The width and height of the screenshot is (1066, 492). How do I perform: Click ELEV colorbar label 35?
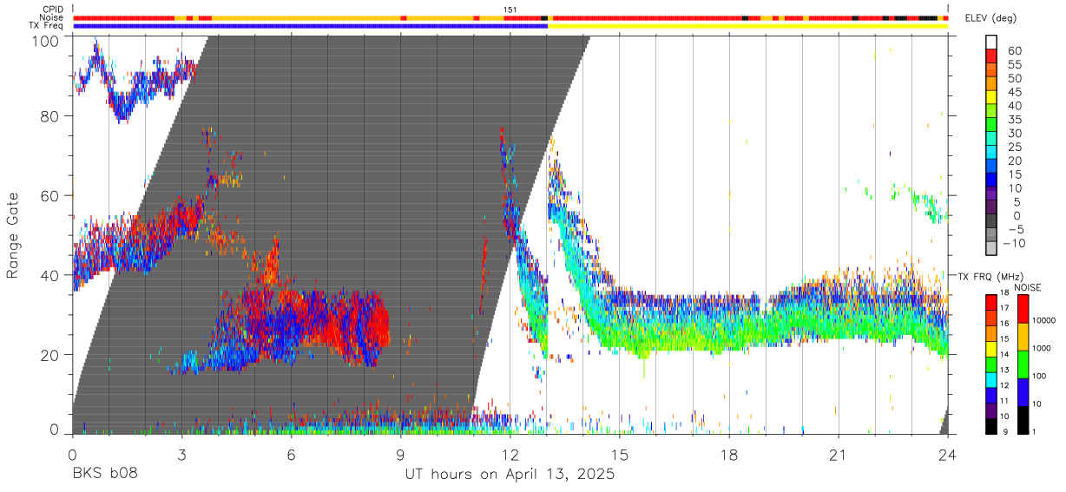click(1013, 120)
